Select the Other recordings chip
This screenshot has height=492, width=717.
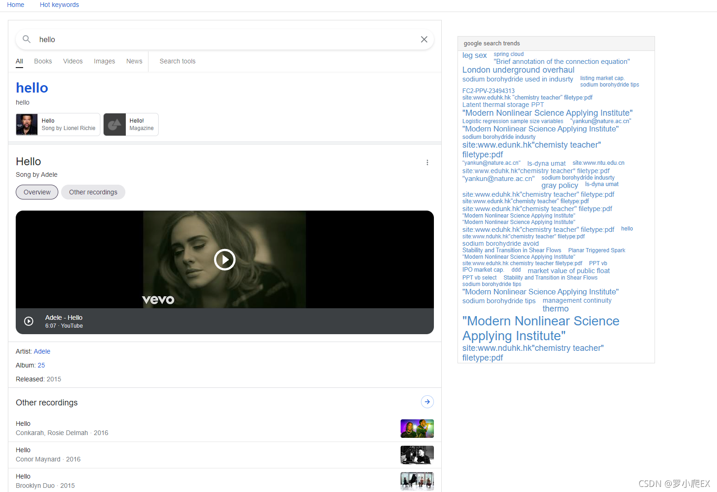point(93,192)
